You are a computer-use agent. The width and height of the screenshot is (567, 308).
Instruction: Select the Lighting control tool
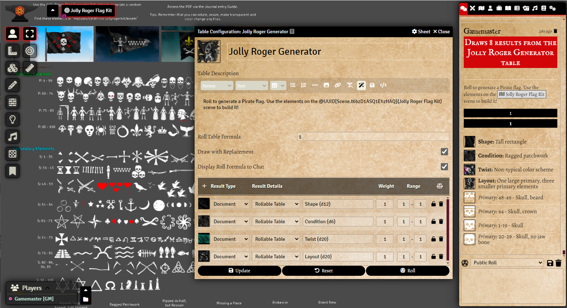[13, 119]
